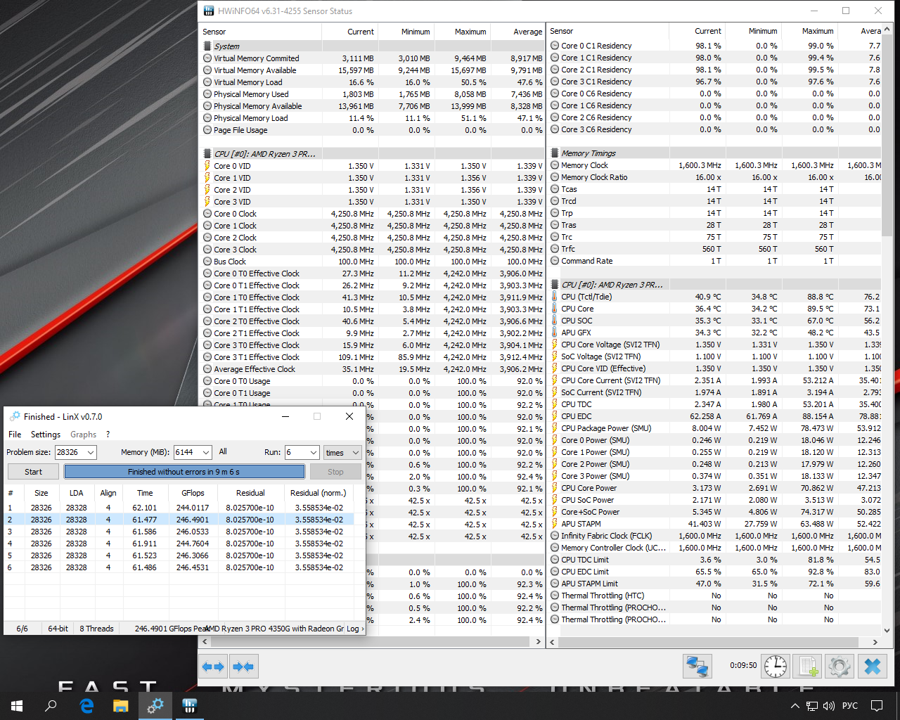Image resolution: width=900 pixels, height=720 pixels.
Task: Click the shrink columns inward arrows icon
Action: 243,666
